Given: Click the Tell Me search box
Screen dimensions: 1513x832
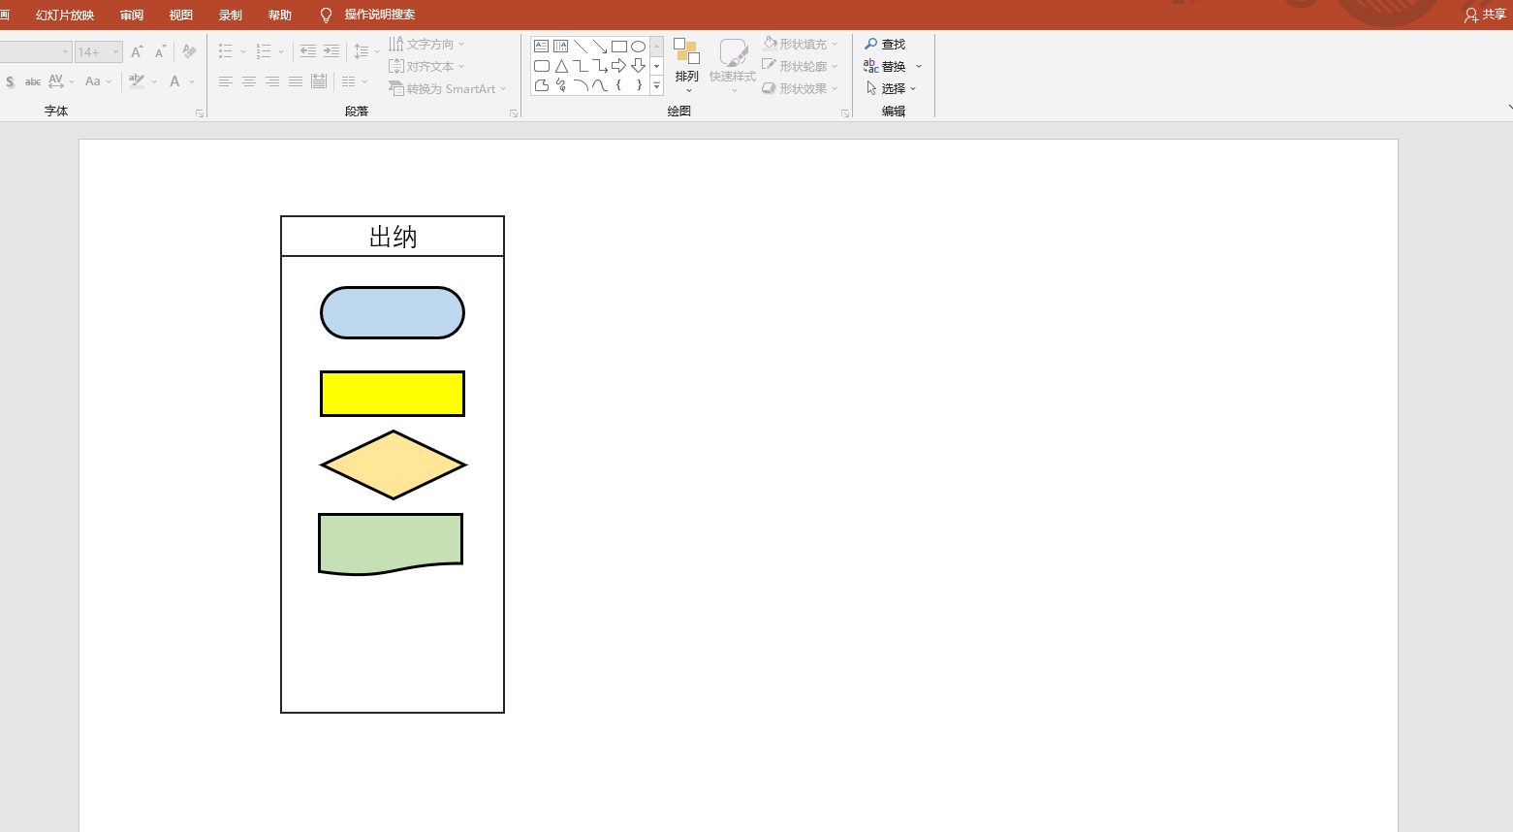Looking at the screenshot, I should tap(368, 15).
